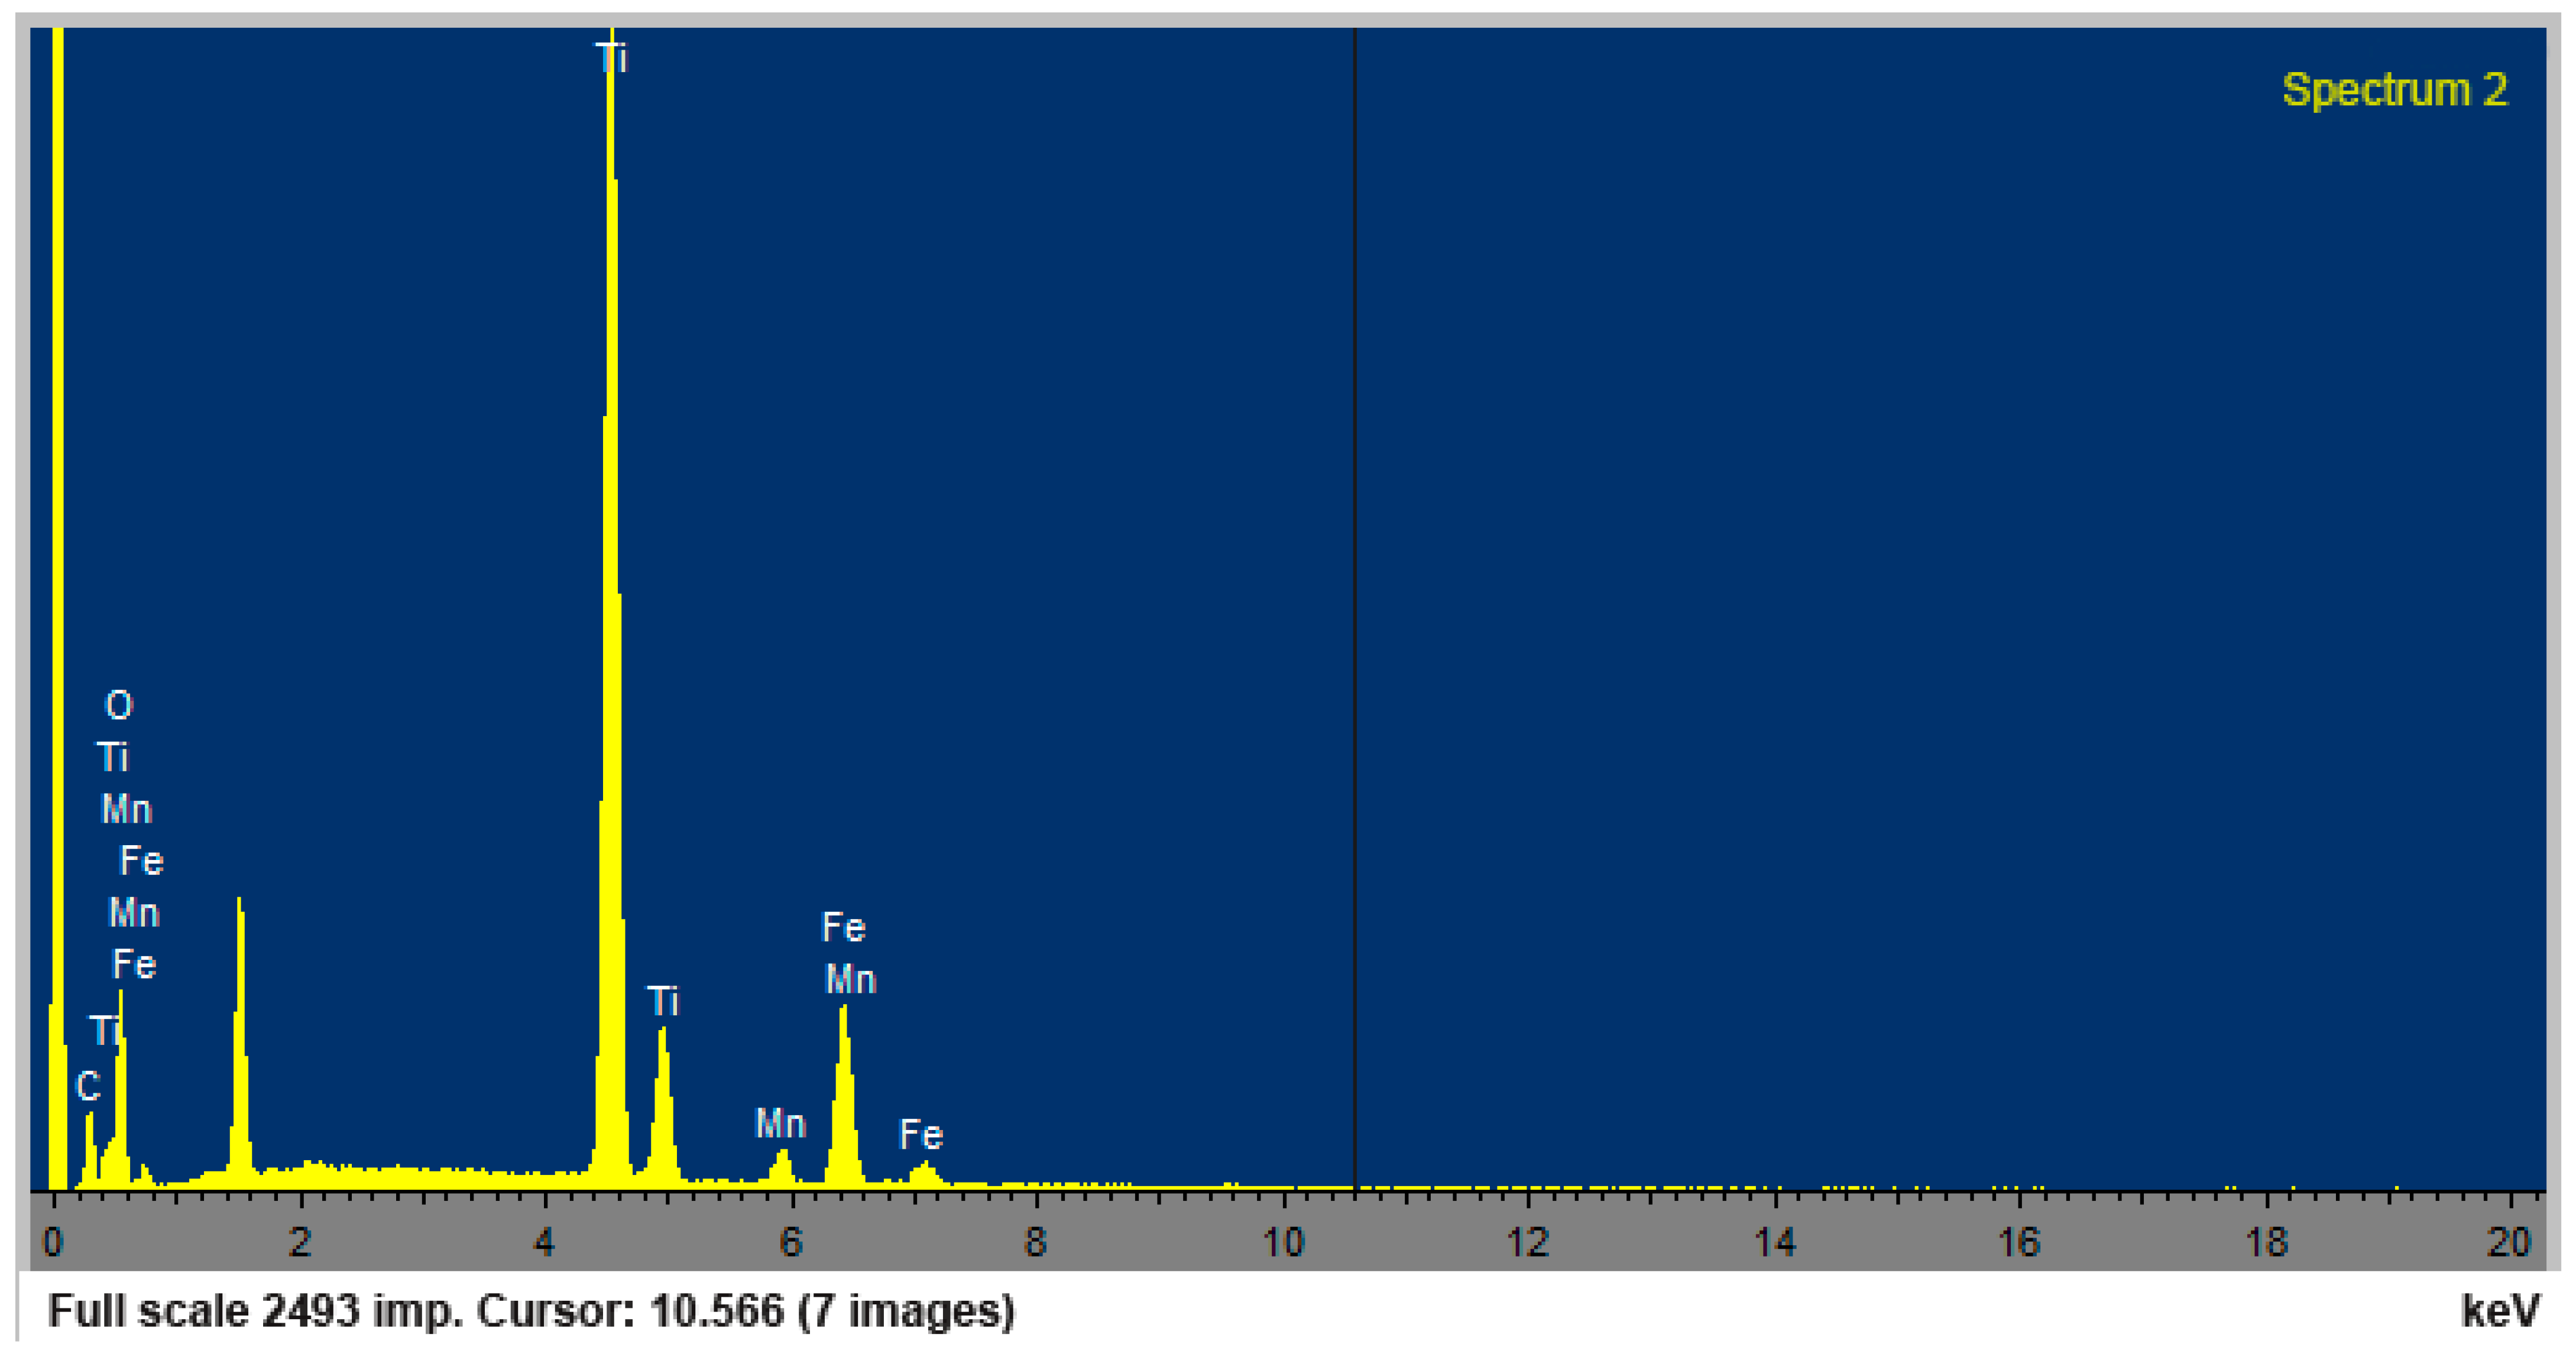Click the C label near the carbon peak

pyautogui.click(x=88, y=1086)
